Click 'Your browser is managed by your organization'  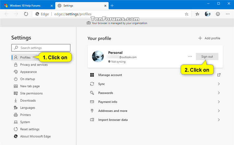point(119,23)
